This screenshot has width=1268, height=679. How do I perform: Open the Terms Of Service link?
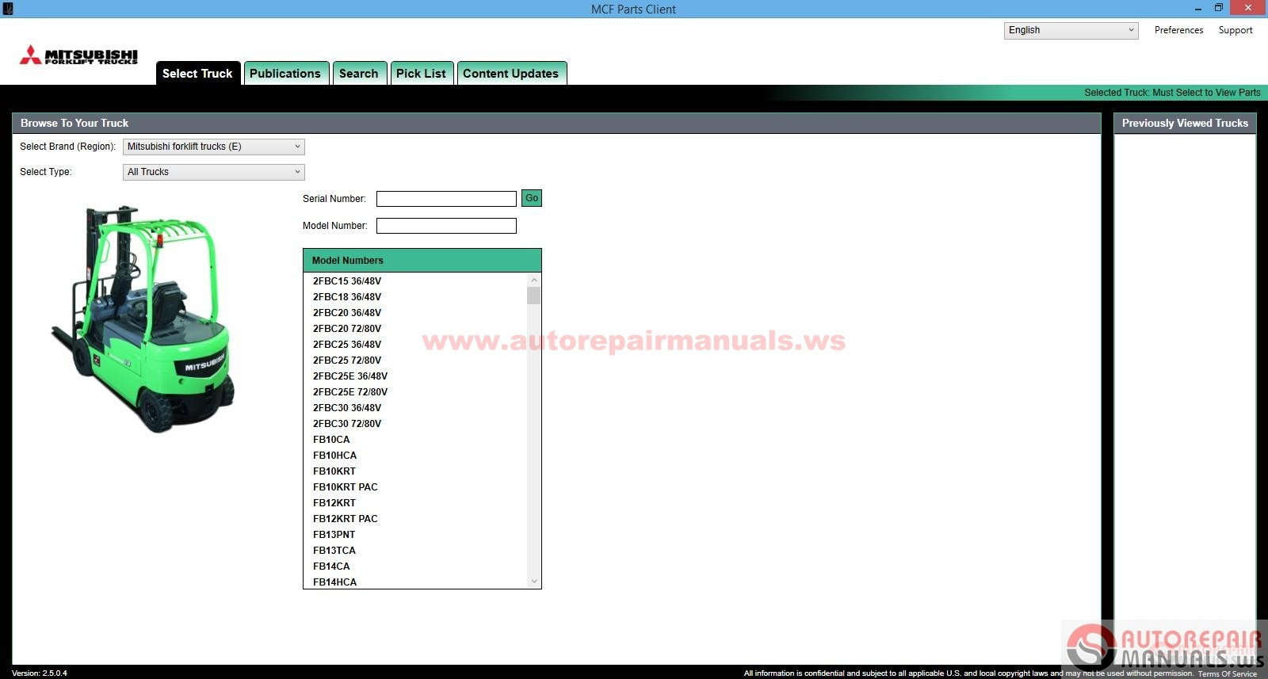(x=1228, y=673)
